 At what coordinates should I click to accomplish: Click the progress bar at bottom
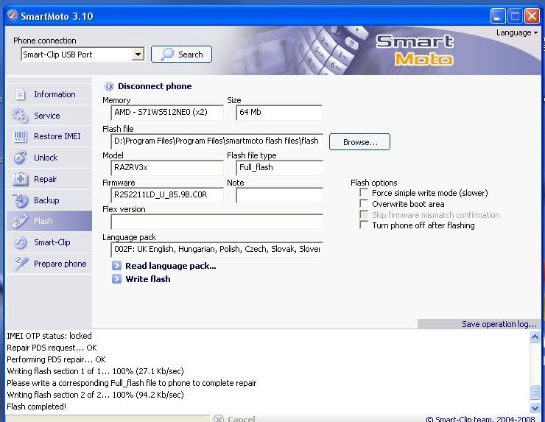click(x=108, y=418)
